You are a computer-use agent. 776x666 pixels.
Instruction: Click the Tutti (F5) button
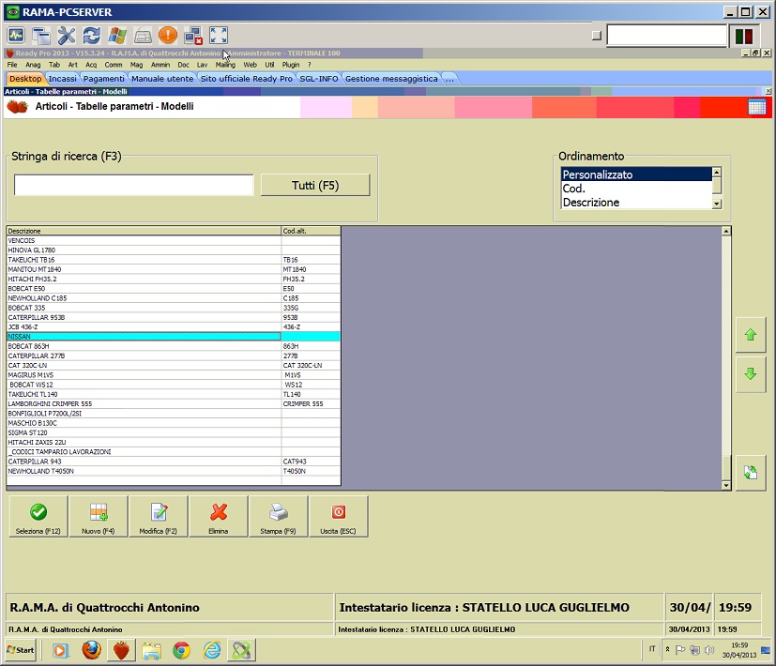coord(315,185)
